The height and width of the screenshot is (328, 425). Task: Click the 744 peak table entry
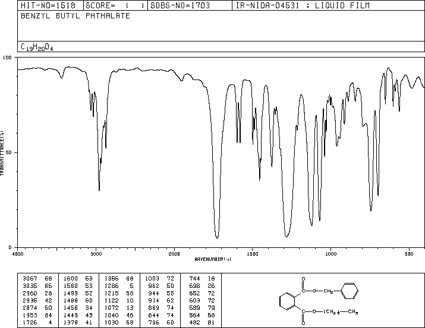pyautogui.click(x=202, y=278)
